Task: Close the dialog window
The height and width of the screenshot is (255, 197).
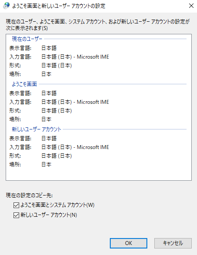Action: (191, 6)
